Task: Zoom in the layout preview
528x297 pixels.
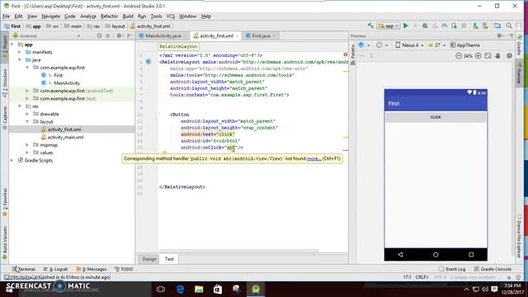Action: point(478,56)
